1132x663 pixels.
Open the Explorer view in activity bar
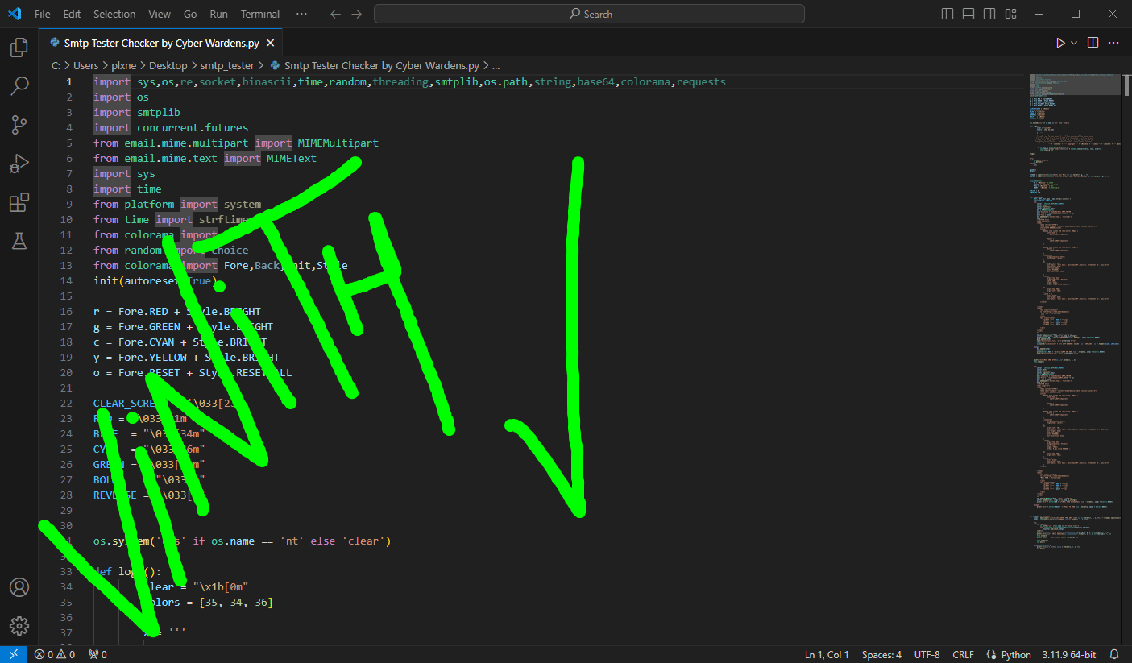tap(19, 48)
